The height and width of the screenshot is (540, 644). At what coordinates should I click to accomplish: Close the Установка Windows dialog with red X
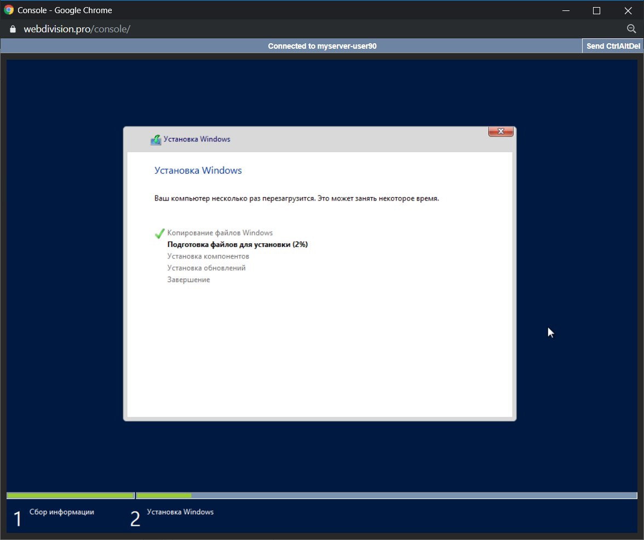(501, 131)
